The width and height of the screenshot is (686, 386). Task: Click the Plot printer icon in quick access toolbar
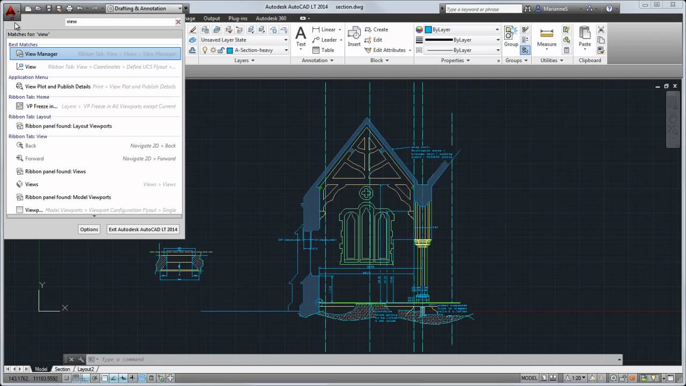(x=69, y=9)
